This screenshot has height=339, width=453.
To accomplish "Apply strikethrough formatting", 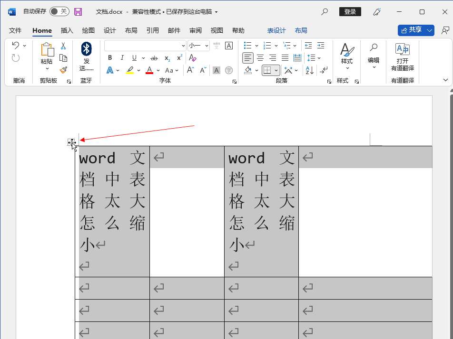I will (x=154, y=58).
